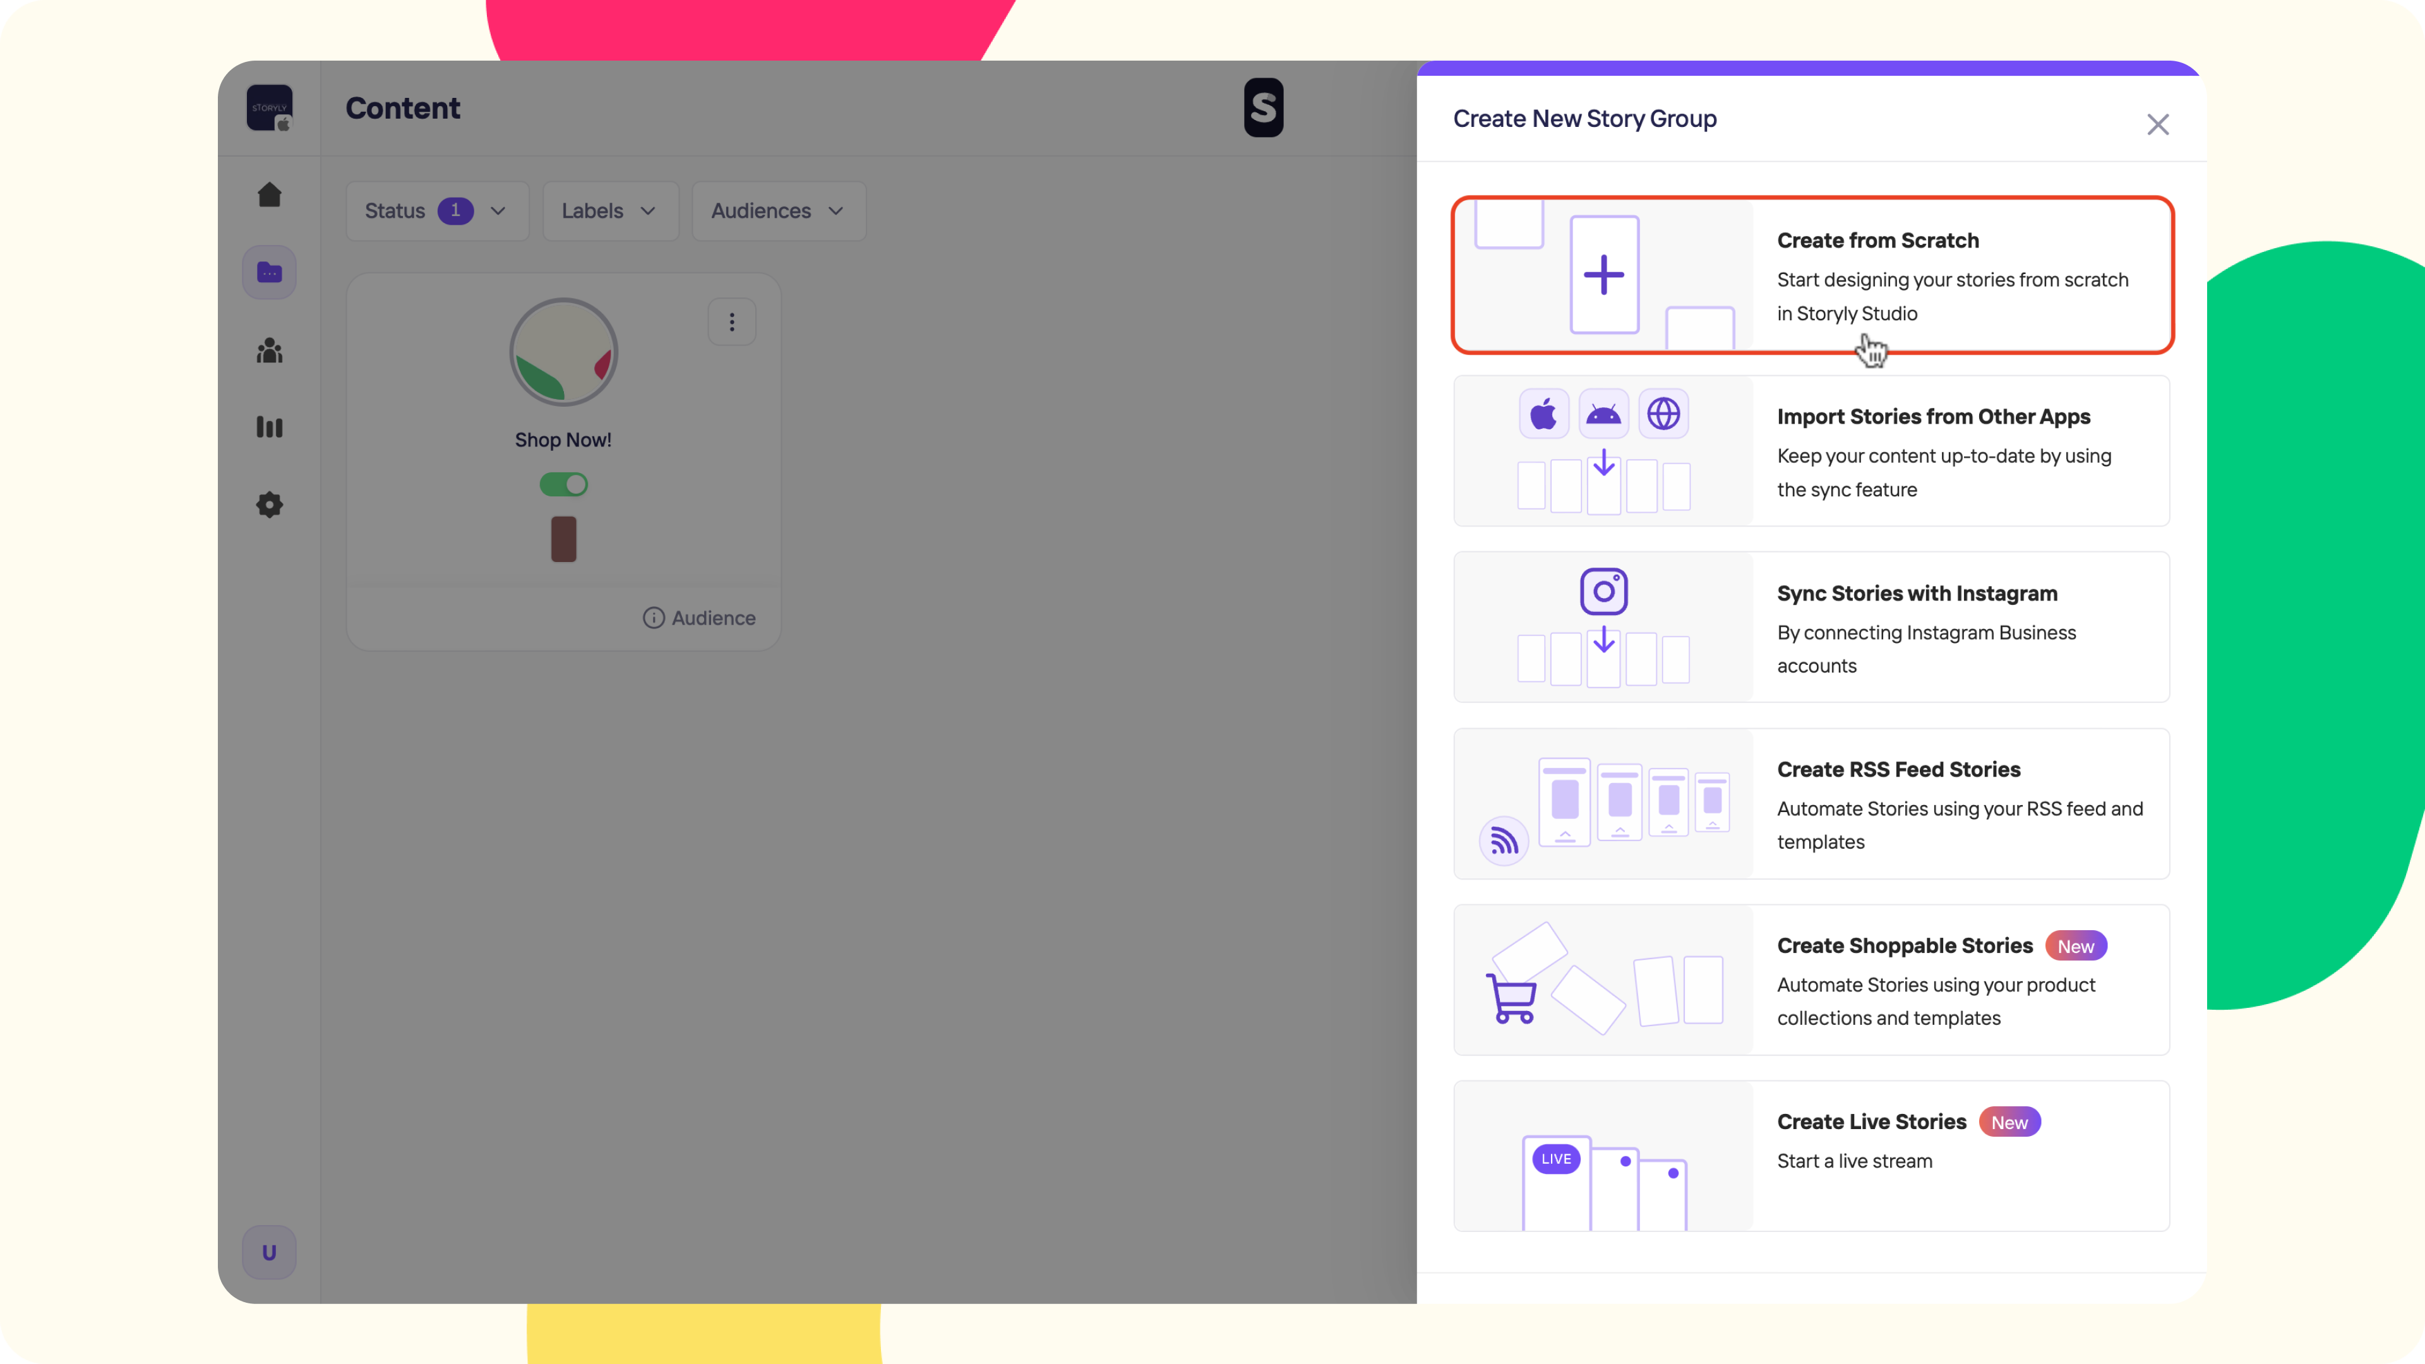Click the Shop Now! story group thumbnail
The width and height of the screenshot is (2425, 1364).
pyautogui.click(x=563, y=353)
